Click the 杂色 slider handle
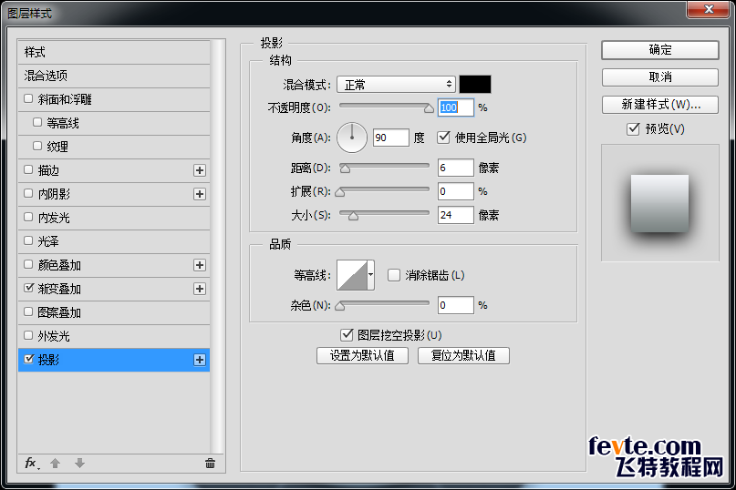Viewport: 736px width, 490px height. click(340, 306)
